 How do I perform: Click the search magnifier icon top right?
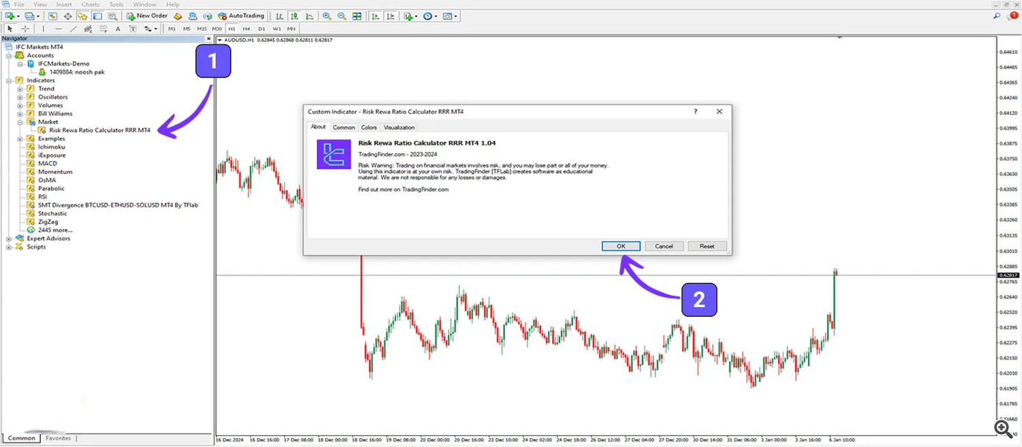[x=997, y=16]
